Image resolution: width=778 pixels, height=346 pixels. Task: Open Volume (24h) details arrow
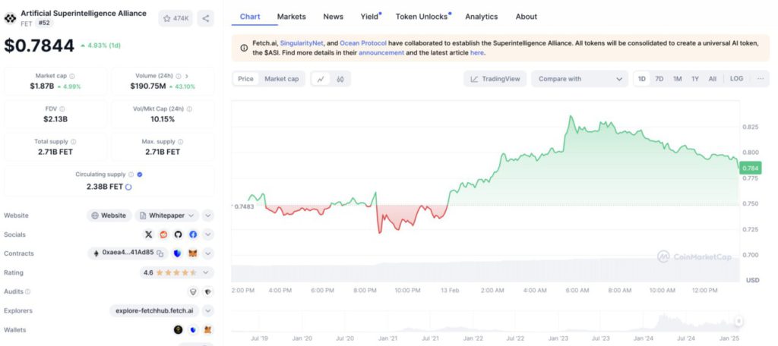click(187, 77)
